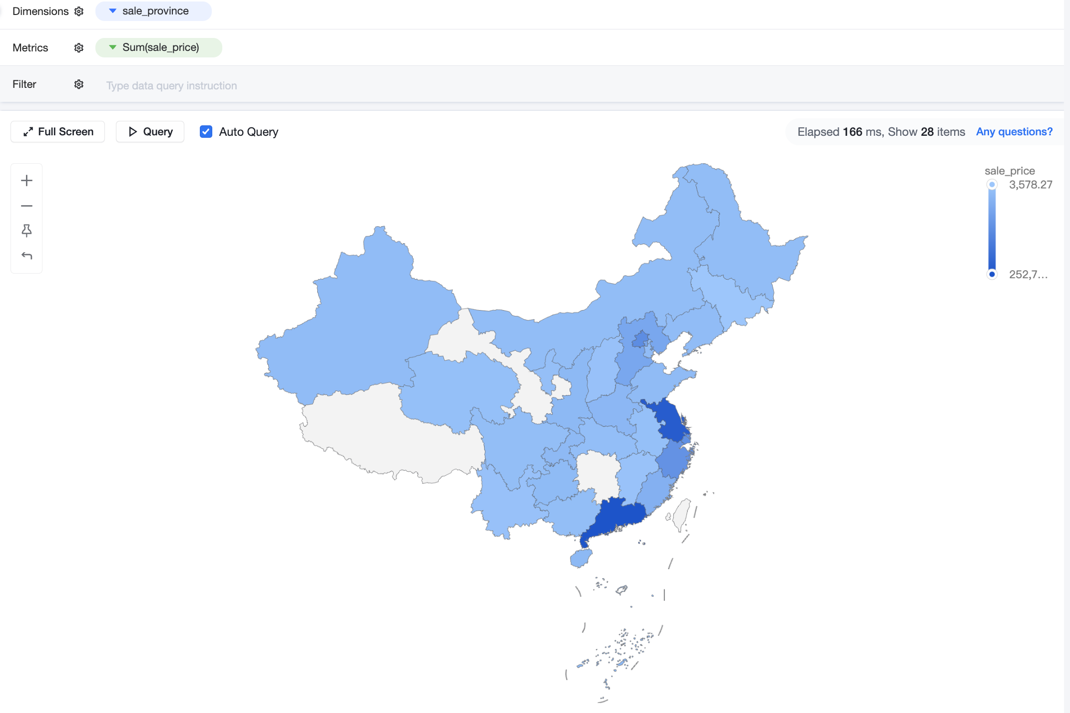Click the sale_price gradient legend bar

[992, 229]
